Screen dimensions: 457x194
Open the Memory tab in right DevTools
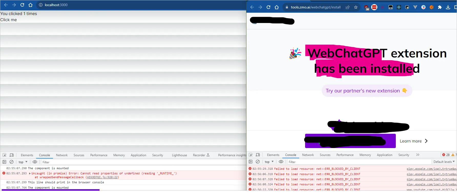(x=365, y=155)
